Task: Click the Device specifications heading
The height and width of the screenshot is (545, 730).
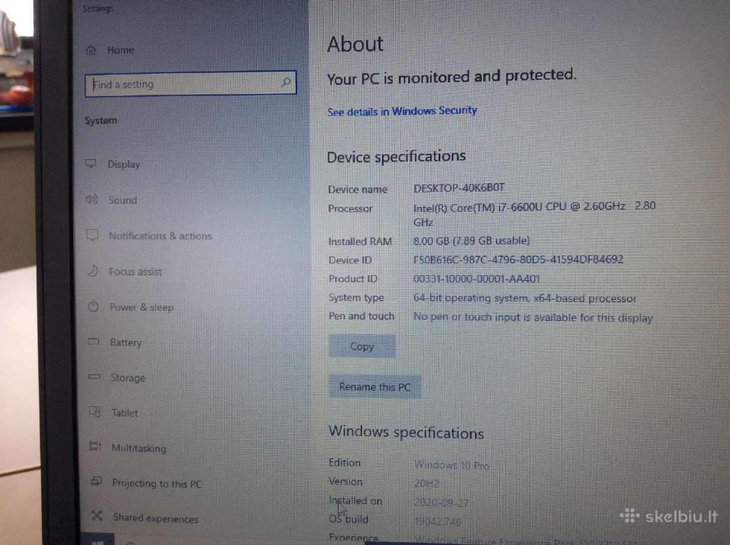Action: coord(397,157)
